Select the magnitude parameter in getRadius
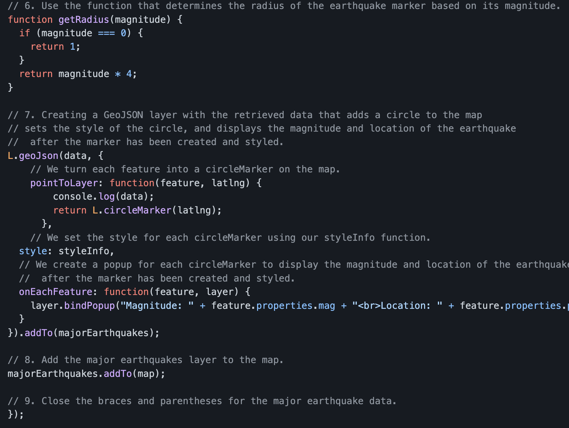Image resolution: width=569 pixels, height=428 pixels. point(139,19)
